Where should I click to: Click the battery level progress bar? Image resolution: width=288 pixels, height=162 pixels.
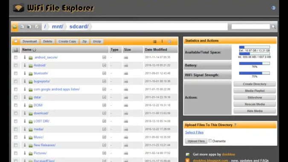[x=254, y=64]
